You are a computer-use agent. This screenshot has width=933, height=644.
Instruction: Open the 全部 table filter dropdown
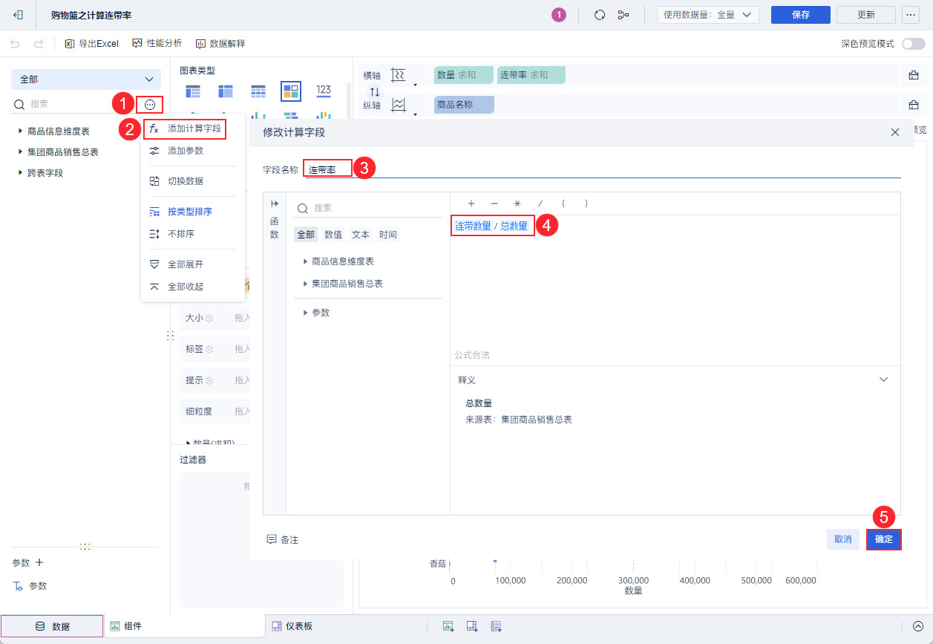(x=86, y=79)
